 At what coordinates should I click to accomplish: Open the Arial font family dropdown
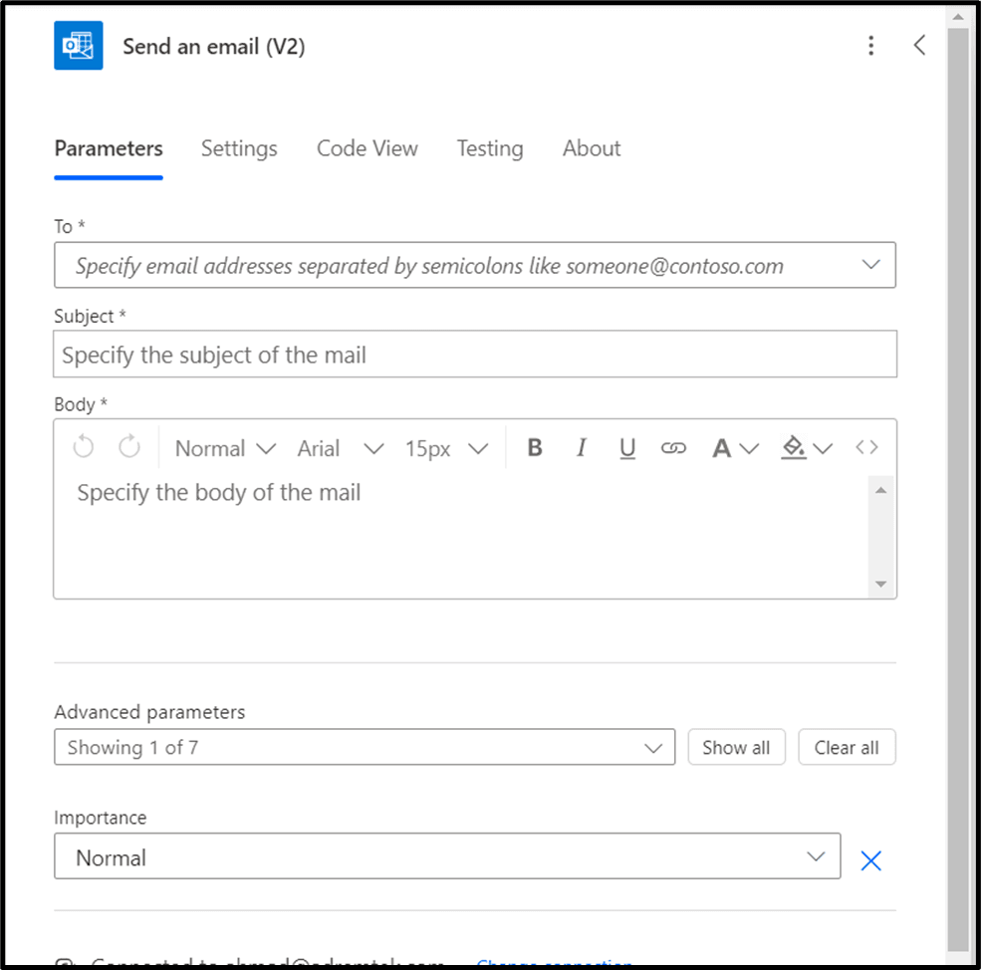pos(340,448)
